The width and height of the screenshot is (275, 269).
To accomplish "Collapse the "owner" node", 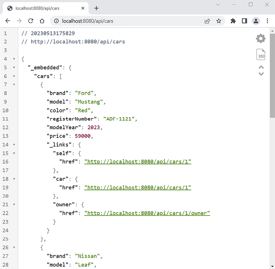I will tap(14, 205).
